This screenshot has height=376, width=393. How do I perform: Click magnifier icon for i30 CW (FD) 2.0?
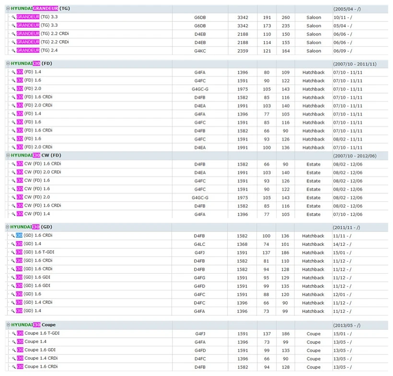pos(13,197)
